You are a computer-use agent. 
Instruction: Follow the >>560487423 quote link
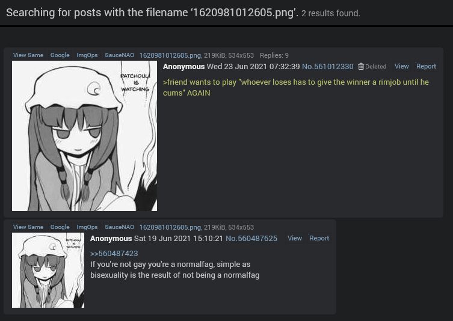point(114,254)
